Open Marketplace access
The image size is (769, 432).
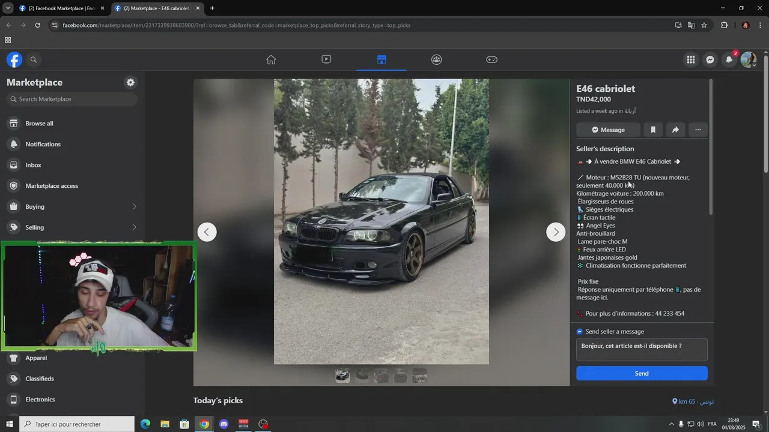click(x=72, y=186)
